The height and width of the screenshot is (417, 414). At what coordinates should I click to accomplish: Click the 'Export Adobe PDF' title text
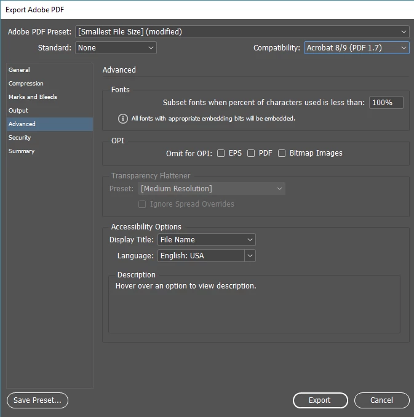point(35,10)
